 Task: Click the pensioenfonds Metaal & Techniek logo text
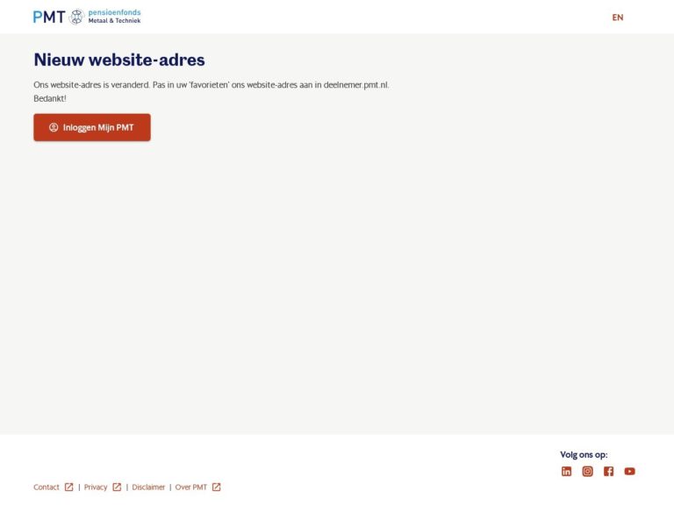pyautogui.click(x=114, y=17)
